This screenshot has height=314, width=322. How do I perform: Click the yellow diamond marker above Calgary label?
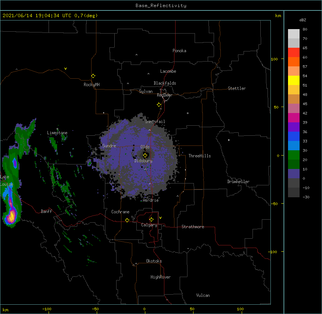[151, 220]
